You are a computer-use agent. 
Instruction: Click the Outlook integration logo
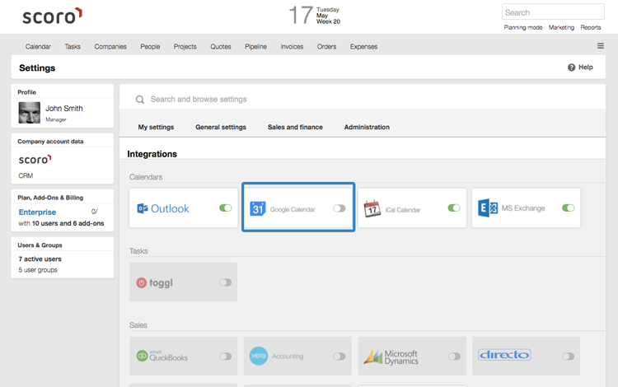click(163, 208)
